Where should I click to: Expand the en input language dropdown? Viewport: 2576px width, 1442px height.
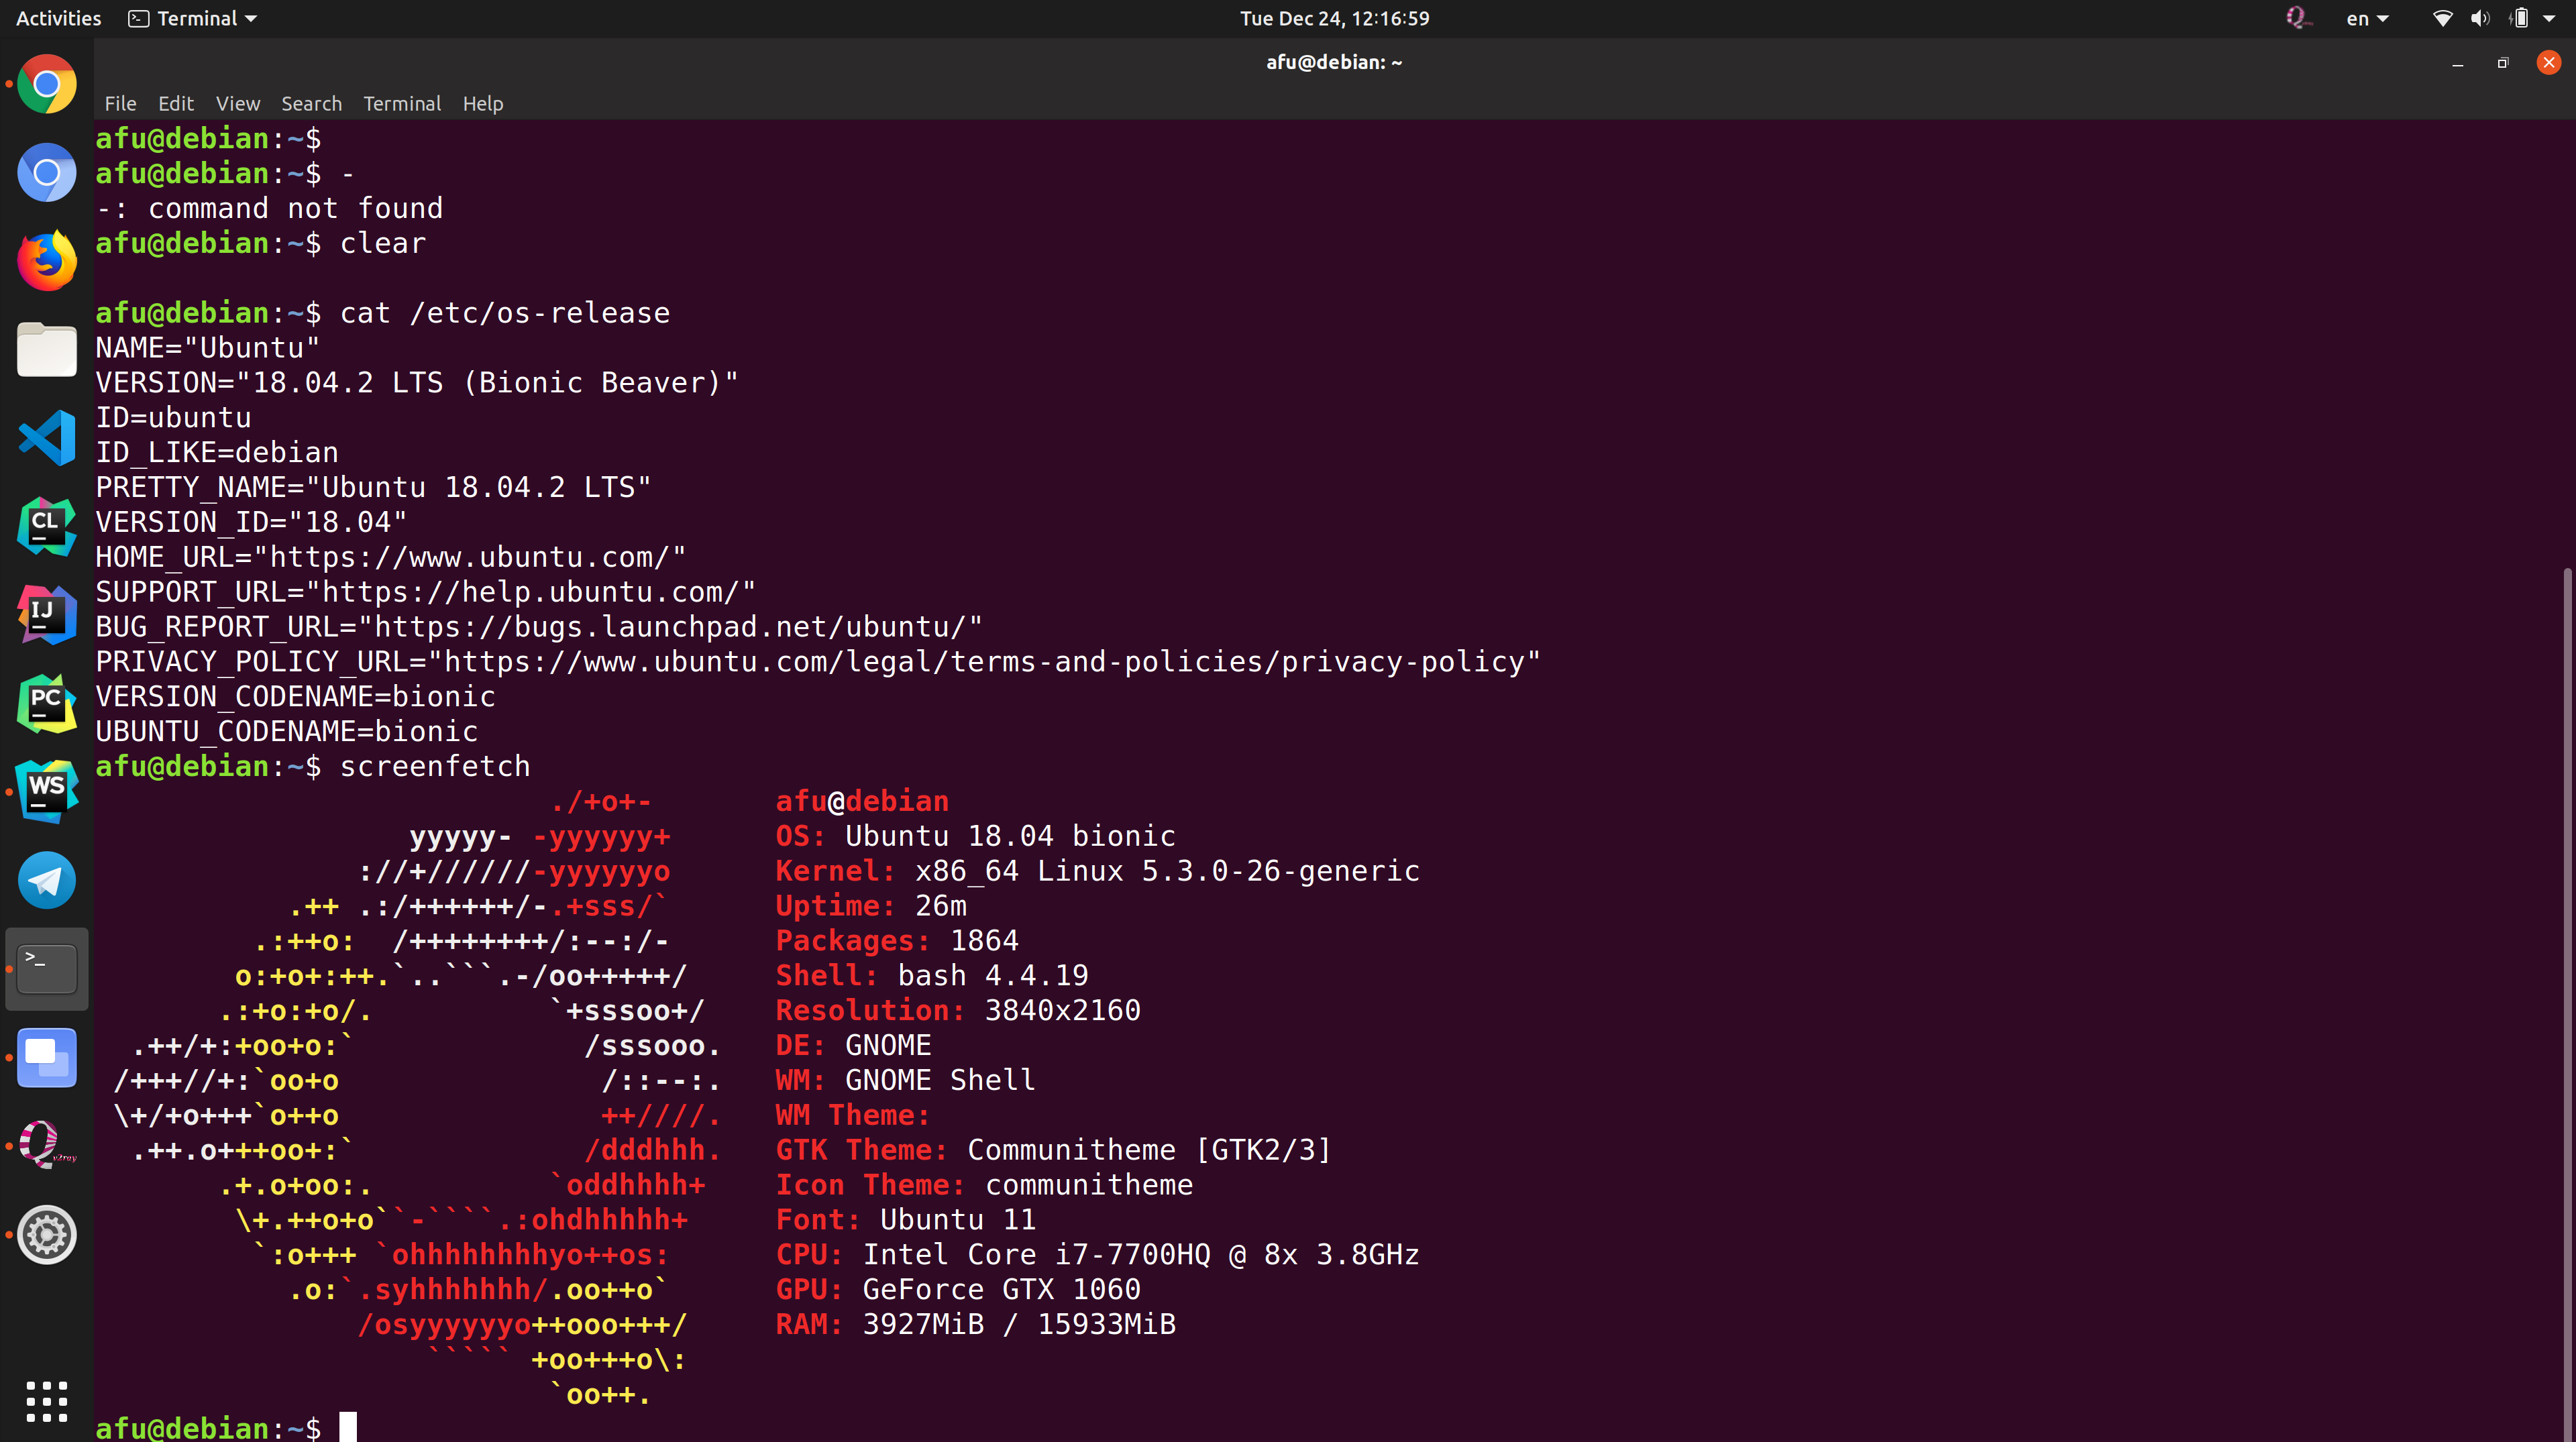coord(2367,18)
